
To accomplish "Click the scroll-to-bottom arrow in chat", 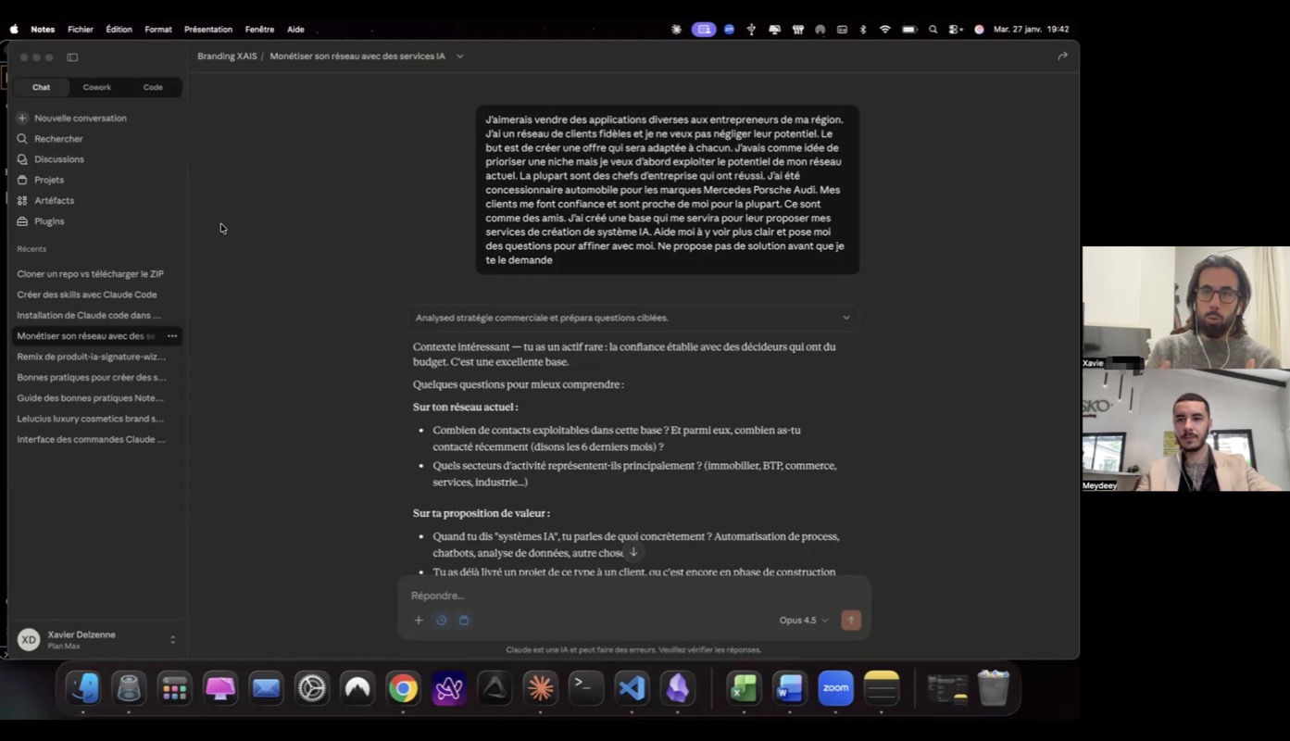I will [633, 552].
